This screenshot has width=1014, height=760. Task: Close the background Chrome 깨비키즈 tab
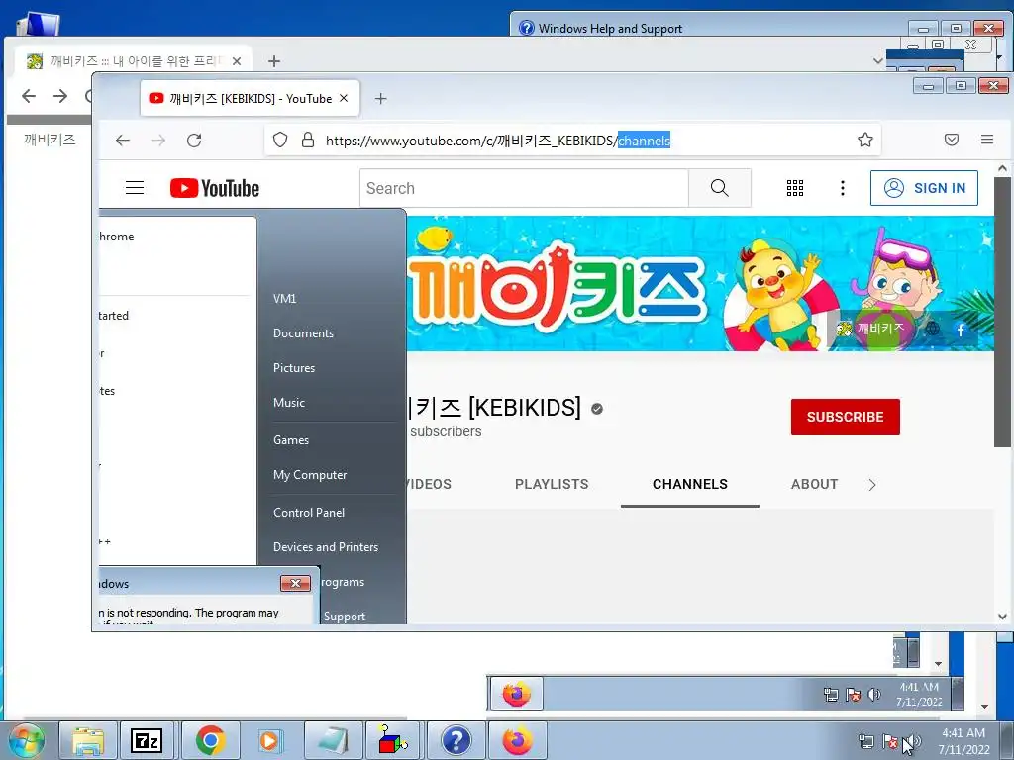pyautogui.click(x=237, y=61)
